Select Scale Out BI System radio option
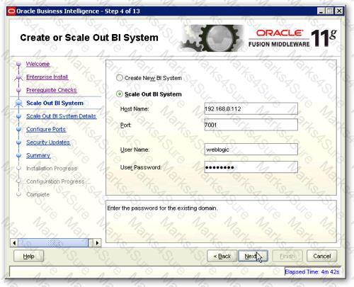 [120, 94]
